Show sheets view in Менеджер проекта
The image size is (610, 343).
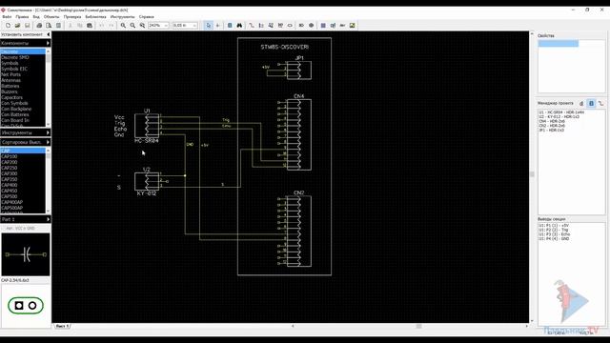581,104
